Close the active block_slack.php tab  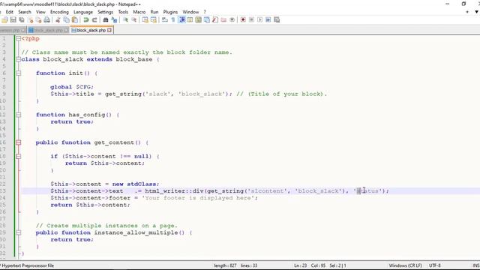(x=109, y=30)
